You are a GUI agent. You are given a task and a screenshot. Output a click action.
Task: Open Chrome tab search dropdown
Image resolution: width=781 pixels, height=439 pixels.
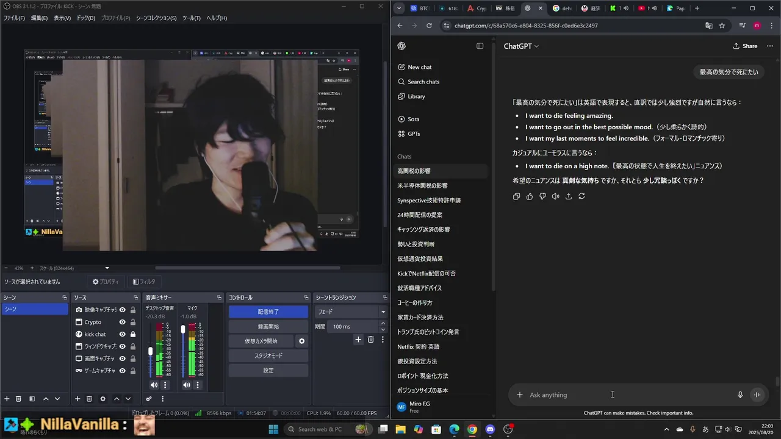coord(399,8)
